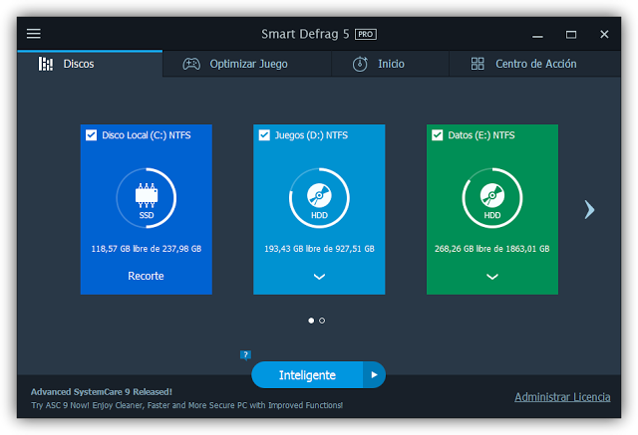Click the blue question mark help icon
This screenshot has height=435, width=638.
click(x=245, y=355)
